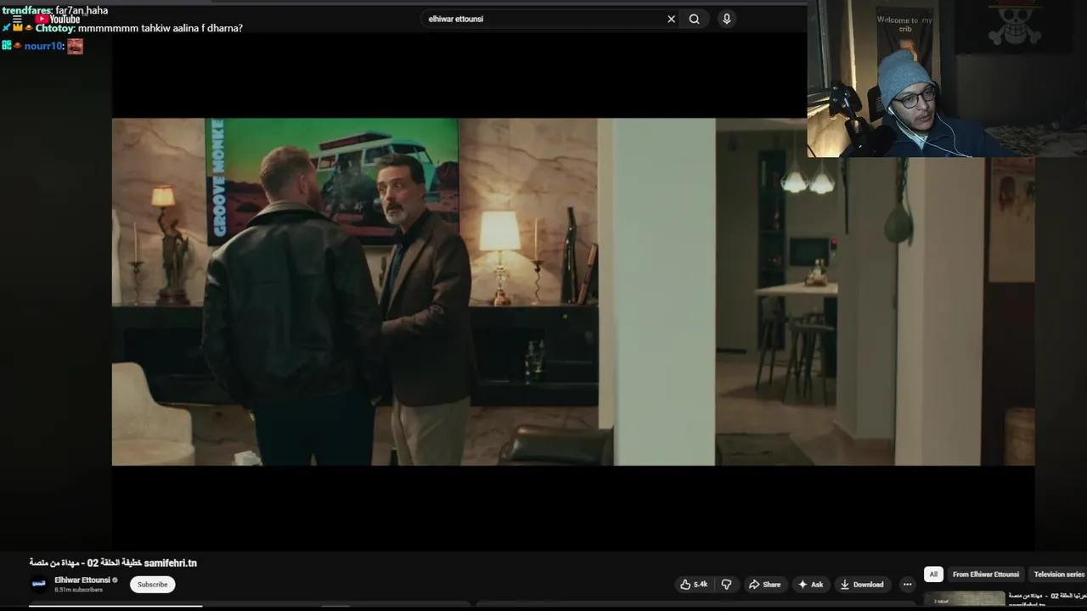Dislike the video with thumbs down
Screen dimensions: 1087x611
[x=726, y=585]
